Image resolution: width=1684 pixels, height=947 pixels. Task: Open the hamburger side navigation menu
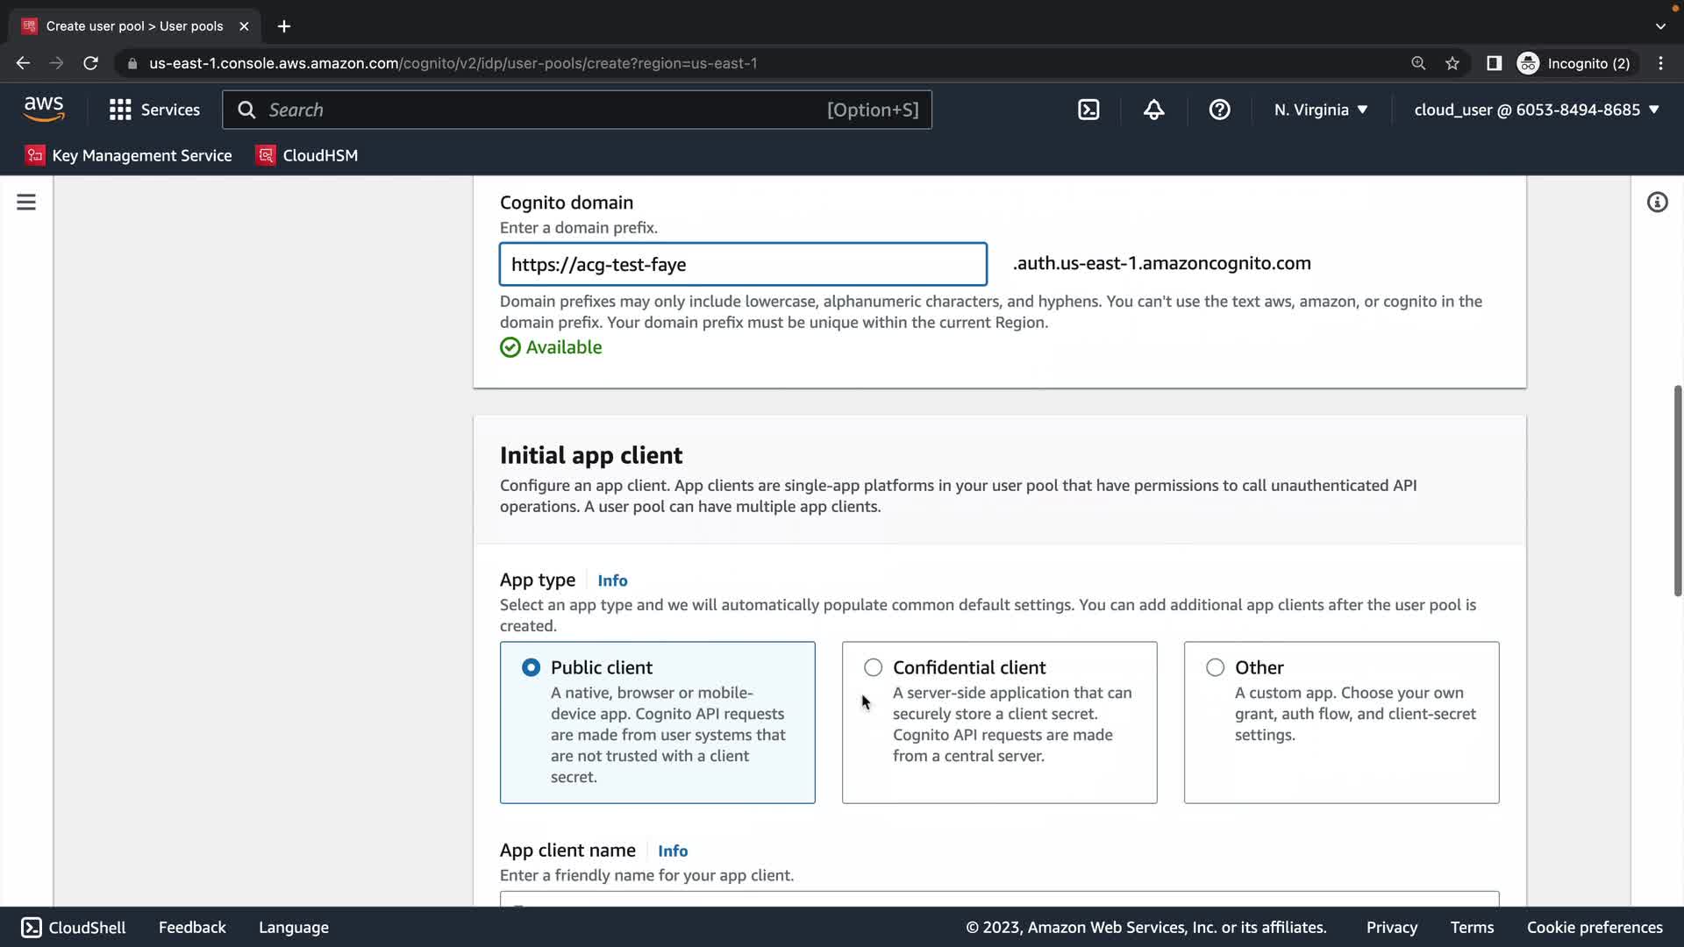[26, 203]
